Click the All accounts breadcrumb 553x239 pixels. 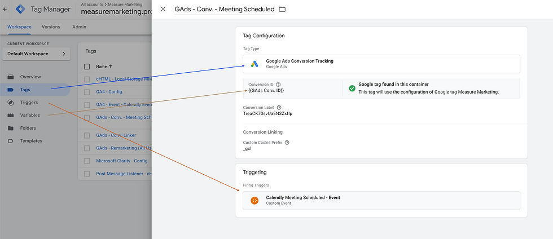point(91,5)
